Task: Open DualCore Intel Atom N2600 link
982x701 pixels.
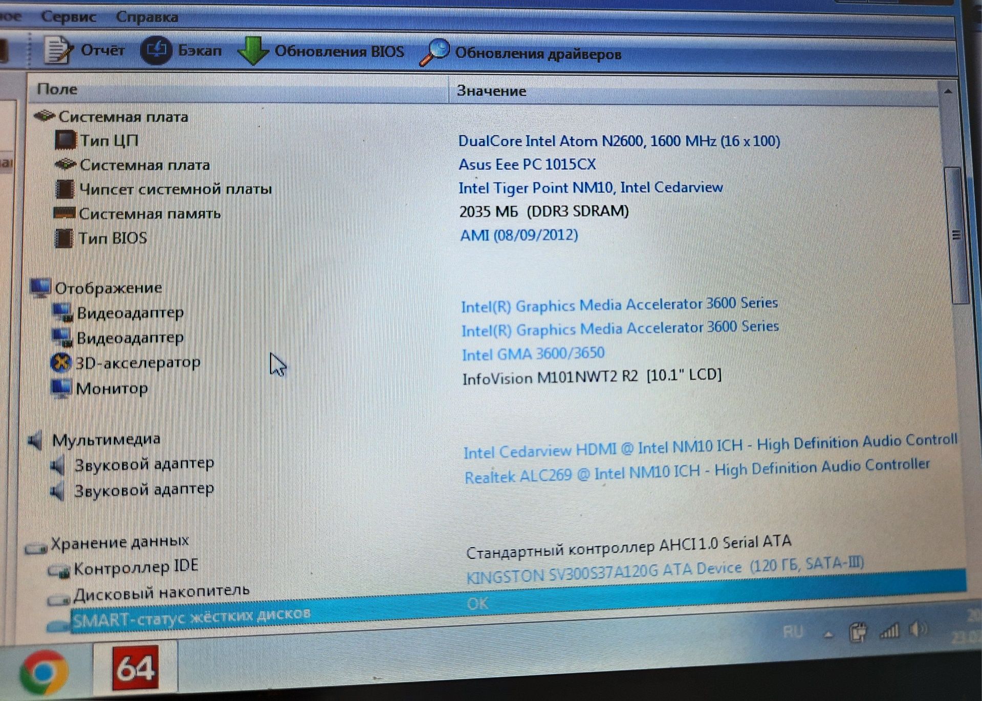Action: pos(619,141)
